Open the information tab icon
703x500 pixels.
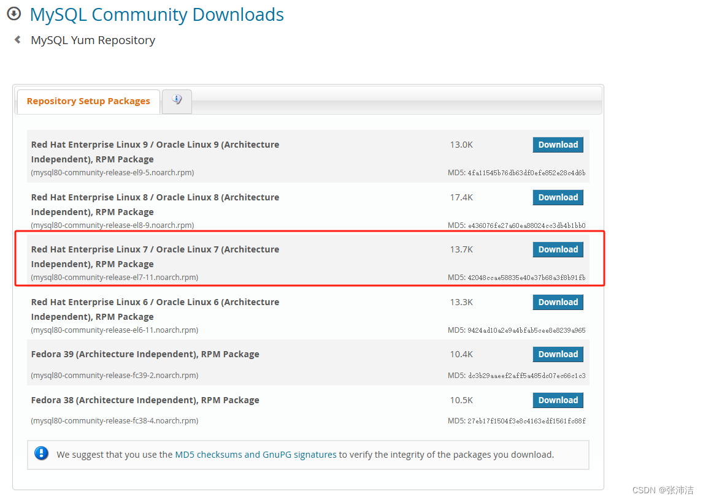[177, 99]
